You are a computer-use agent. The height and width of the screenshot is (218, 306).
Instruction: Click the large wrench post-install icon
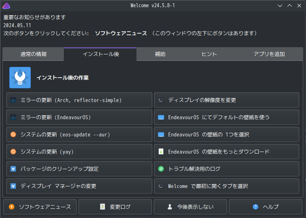point(20,78)
